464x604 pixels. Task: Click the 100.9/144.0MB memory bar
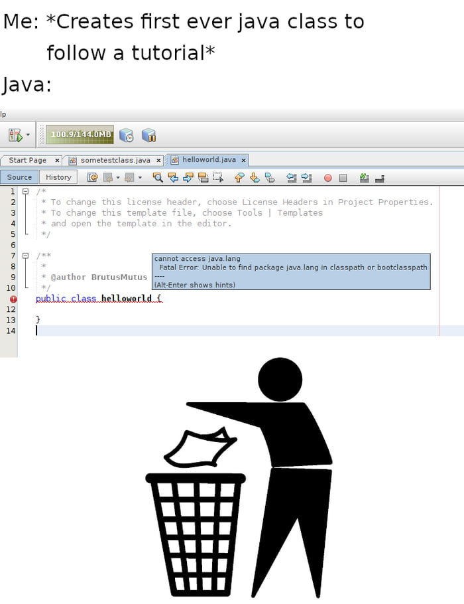[x=76, y=135]
